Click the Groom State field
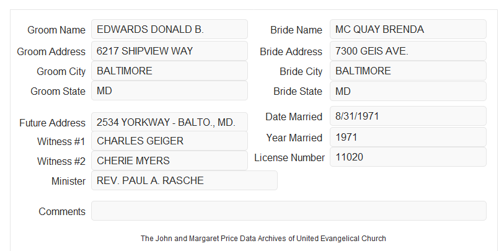Viewport: 499px width, 251px height. tap(169, 90)
